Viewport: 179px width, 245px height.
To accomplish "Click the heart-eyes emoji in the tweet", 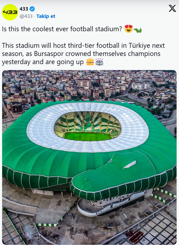I will 129,29.
